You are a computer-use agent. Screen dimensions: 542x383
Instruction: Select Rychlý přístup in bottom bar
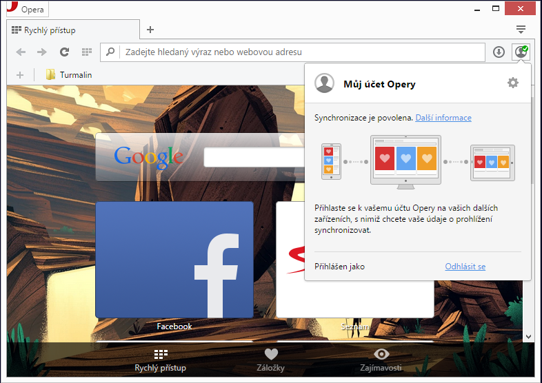click(x=161, y=360)
